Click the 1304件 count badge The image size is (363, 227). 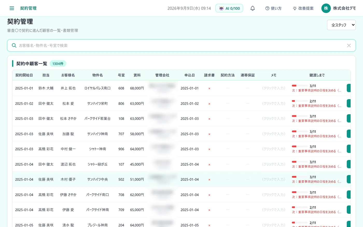(x=58, y=64)
